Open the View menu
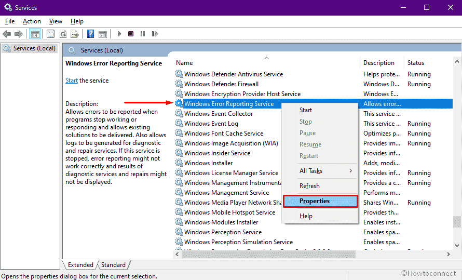The width and height of the screenshot is (462, 280). [x=56, y=21]
